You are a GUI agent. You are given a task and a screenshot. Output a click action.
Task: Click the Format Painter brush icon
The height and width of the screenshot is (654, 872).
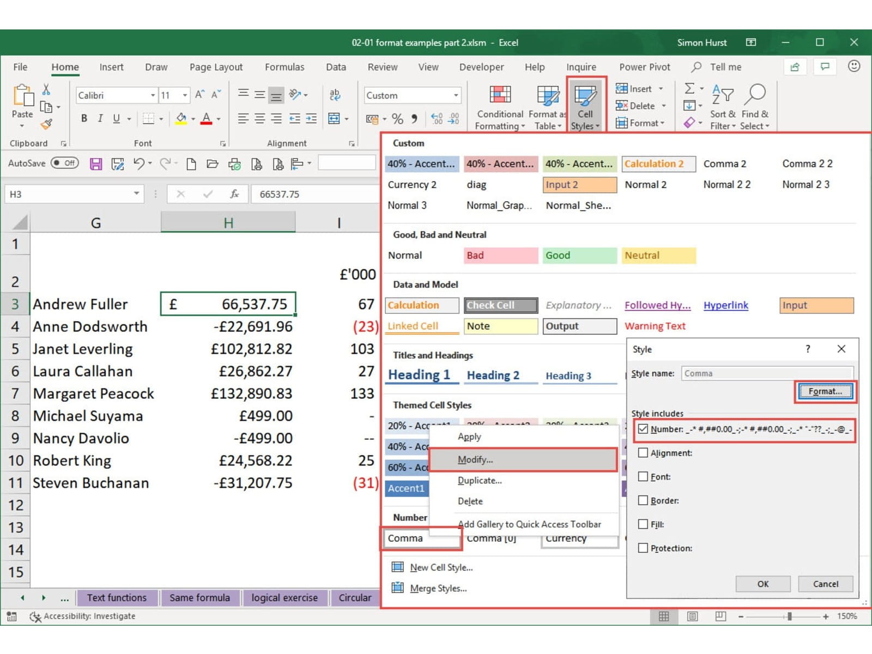(47, 124)
